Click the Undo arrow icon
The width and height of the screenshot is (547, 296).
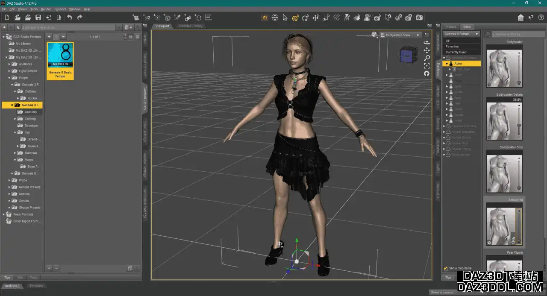[69, 18]
